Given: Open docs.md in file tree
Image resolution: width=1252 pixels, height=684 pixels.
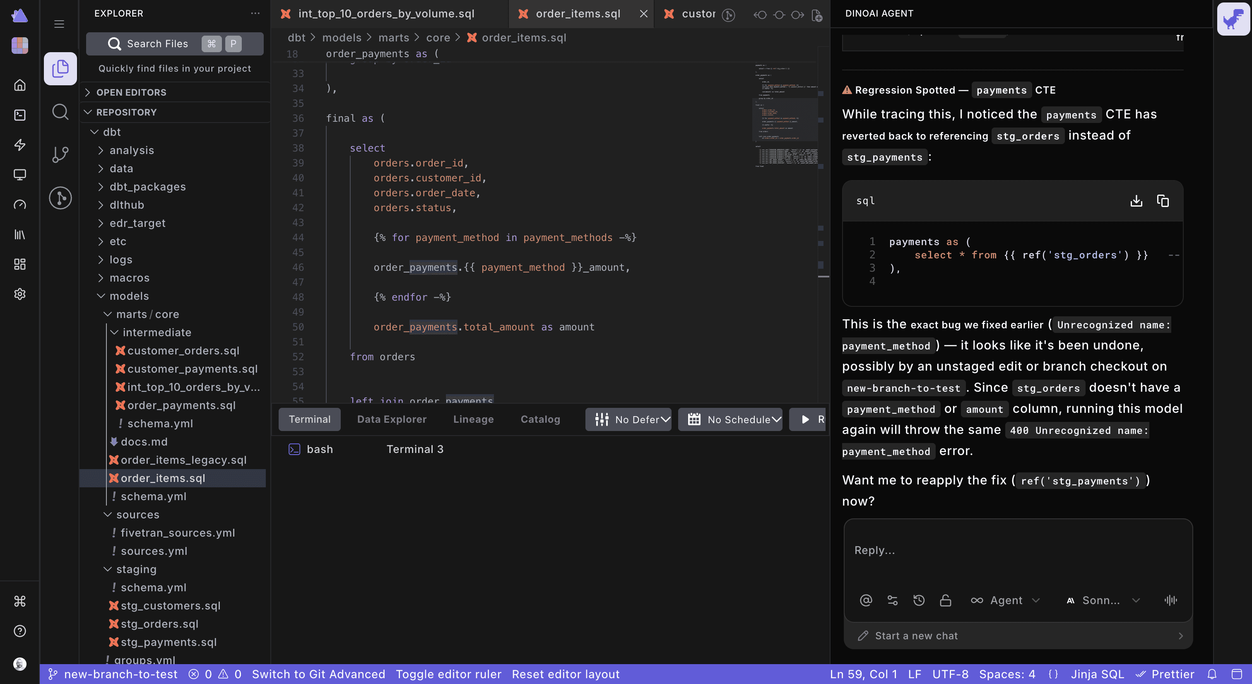Looking at the screenshot, I should 144,442.
